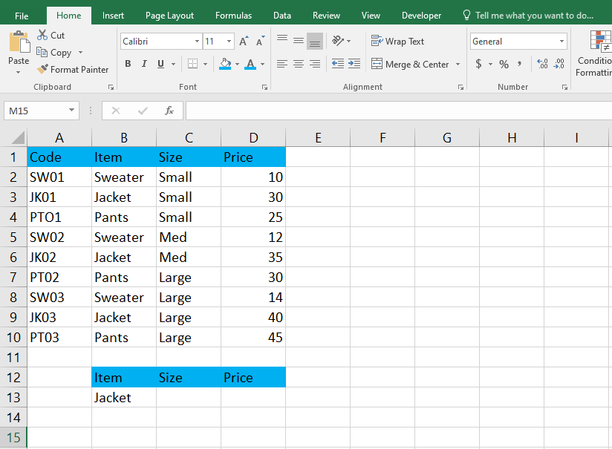Click Tell me what you want to do
Viewport: 612px width, 449px height.
click(x=528, y=16)
